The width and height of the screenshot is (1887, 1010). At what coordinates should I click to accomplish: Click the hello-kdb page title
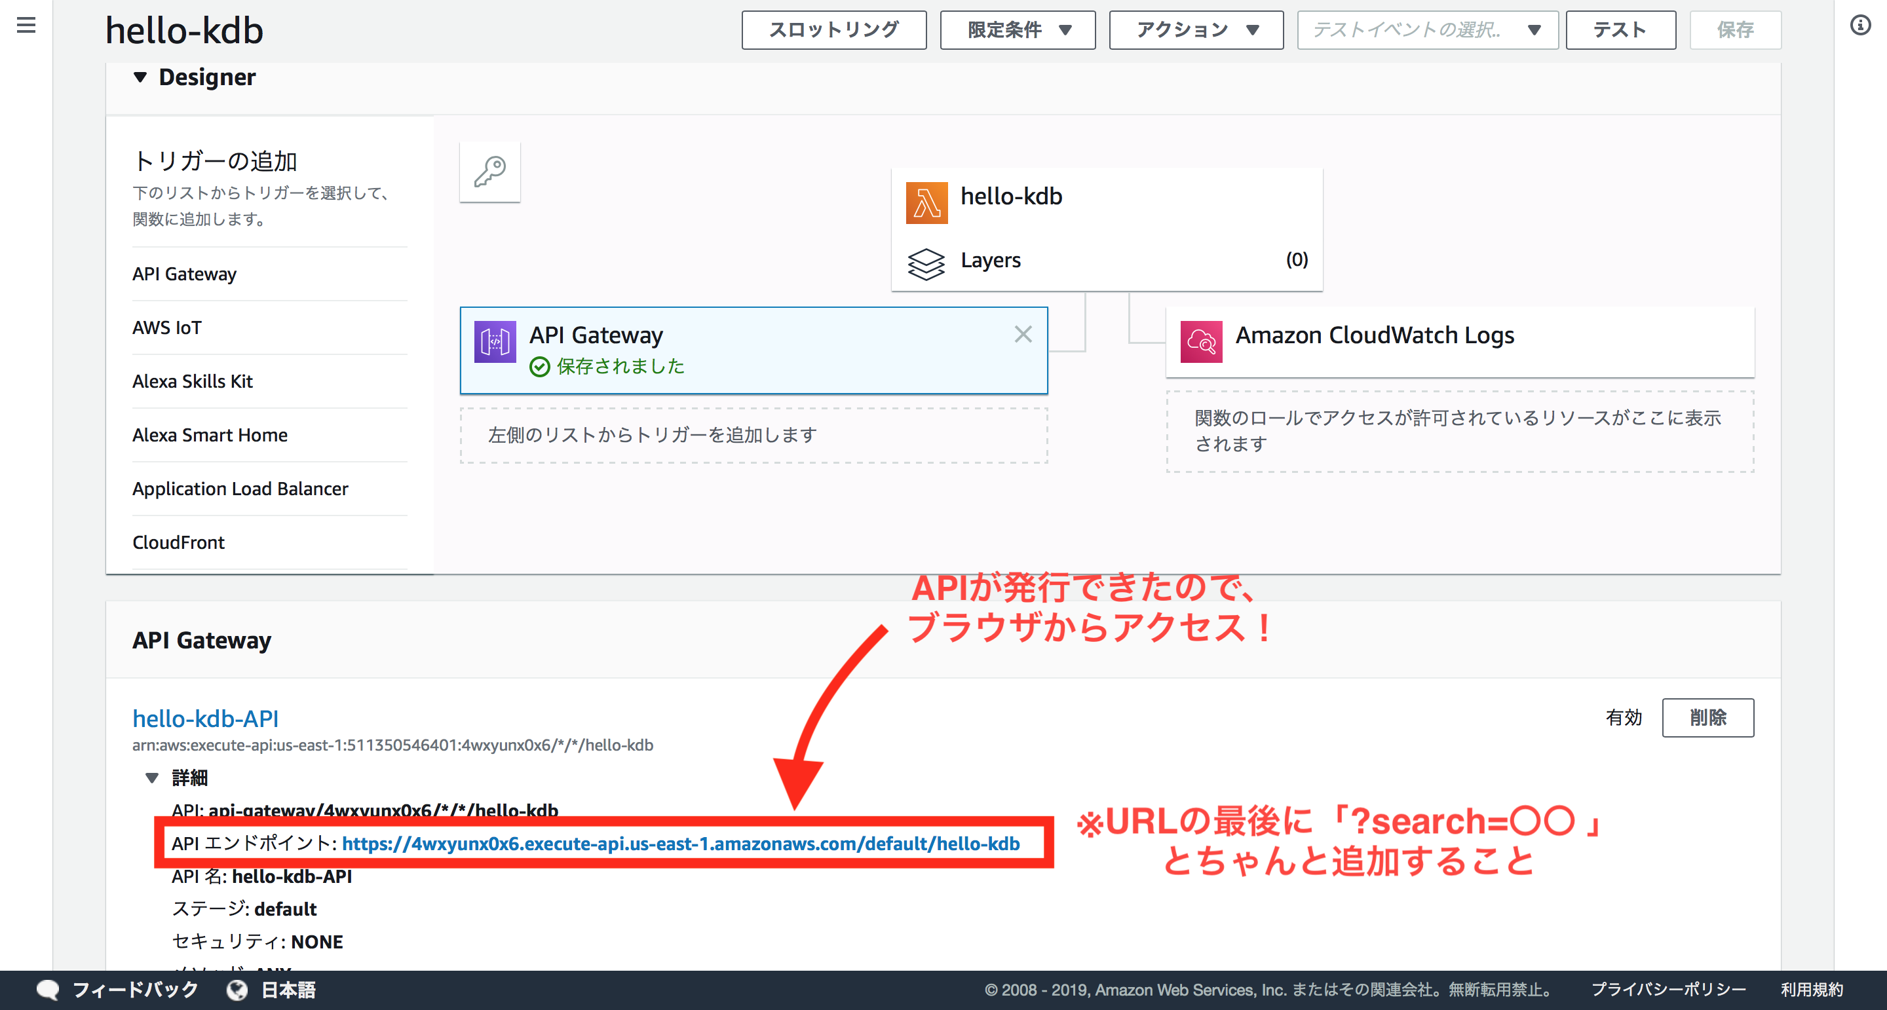184,31
